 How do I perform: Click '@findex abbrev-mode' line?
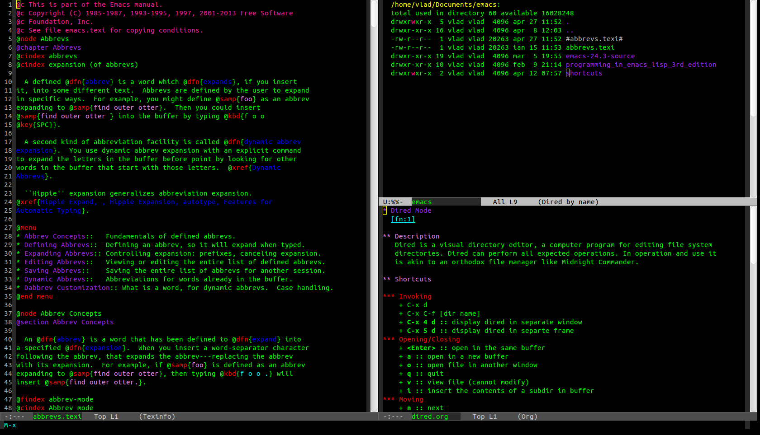55,399
